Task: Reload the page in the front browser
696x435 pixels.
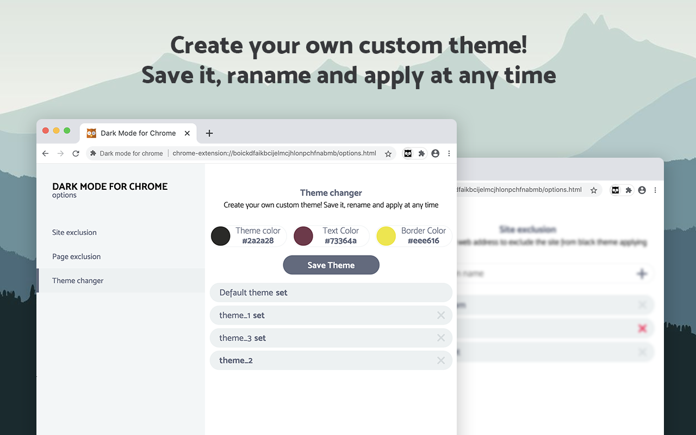Action: (x=76, y=153)
